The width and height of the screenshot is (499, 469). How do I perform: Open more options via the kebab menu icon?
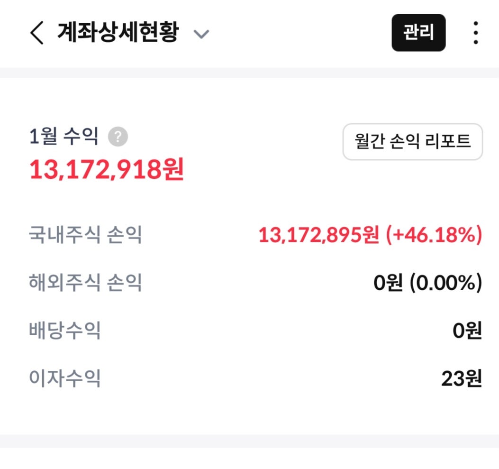tap(474, 33)
